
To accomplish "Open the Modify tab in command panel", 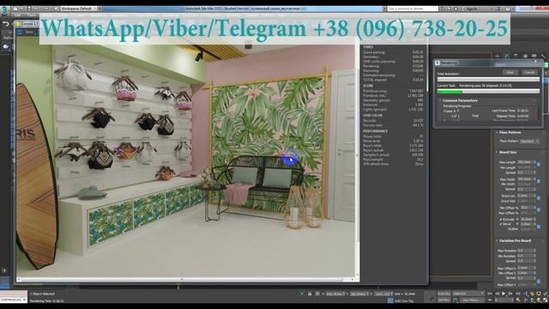I will (x=506, y=56).
